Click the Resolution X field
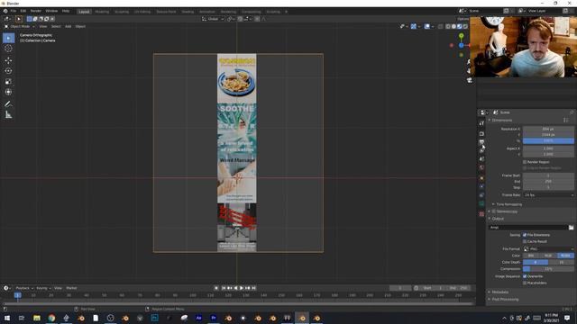 (548, 130)
